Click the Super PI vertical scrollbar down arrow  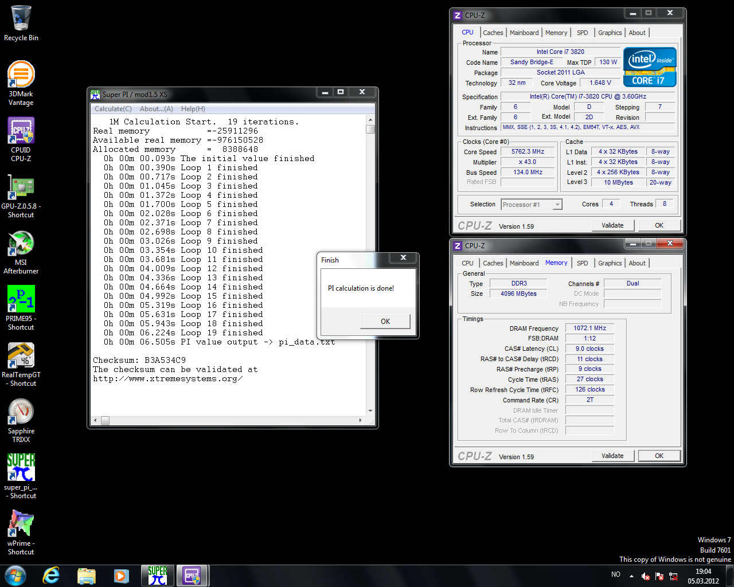point(370,410)
